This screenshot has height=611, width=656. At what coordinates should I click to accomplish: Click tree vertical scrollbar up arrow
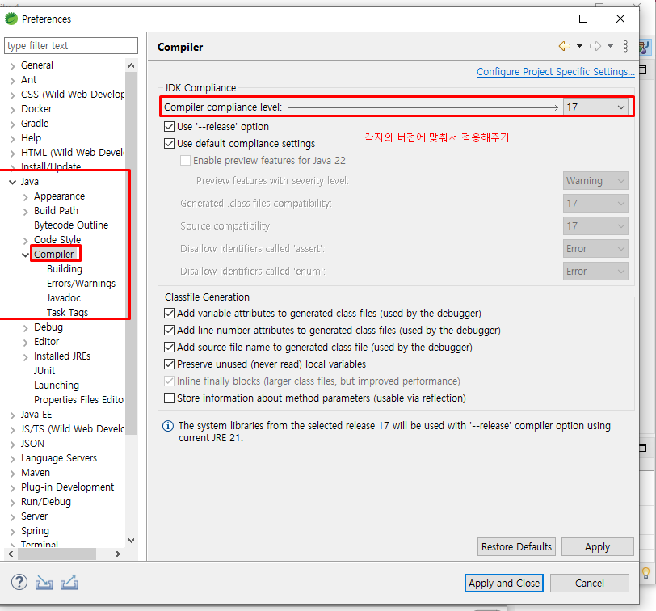[x=132, y=65]
